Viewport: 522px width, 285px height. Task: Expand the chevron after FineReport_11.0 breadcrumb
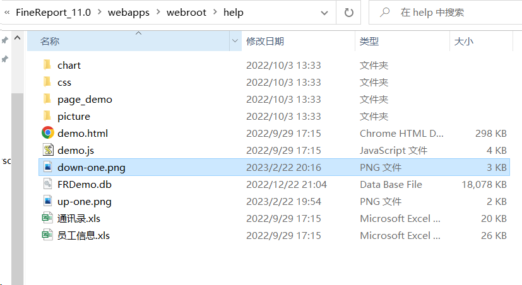point(99,13)
